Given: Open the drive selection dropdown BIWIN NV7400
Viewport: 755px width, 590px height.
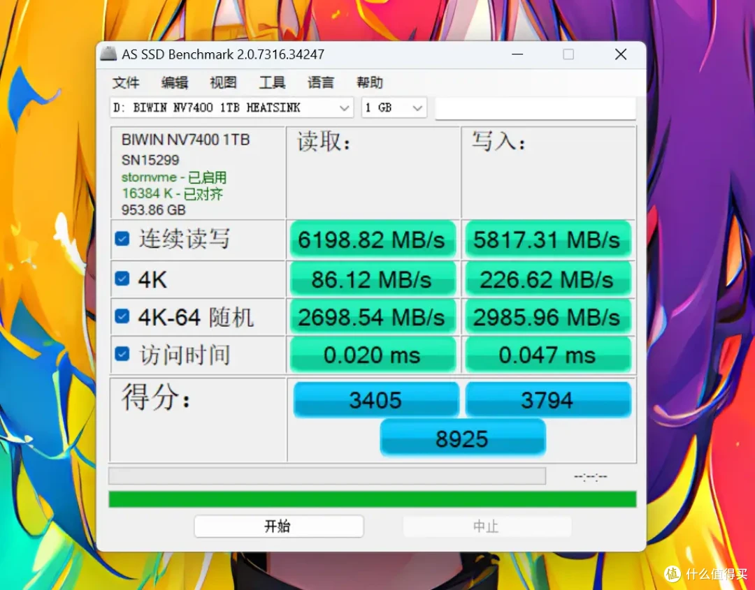Looking at the screenshot, I should [x=231, y=108].
